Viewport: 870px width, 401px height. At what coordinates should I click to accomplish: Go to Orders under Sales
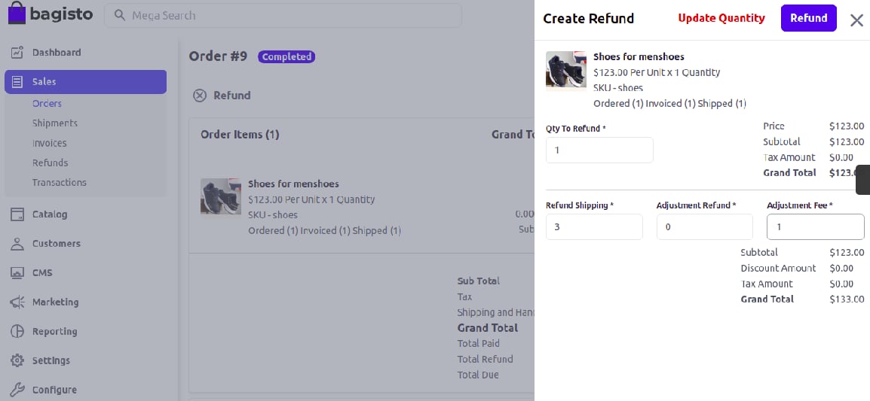[x=47, y=104]
